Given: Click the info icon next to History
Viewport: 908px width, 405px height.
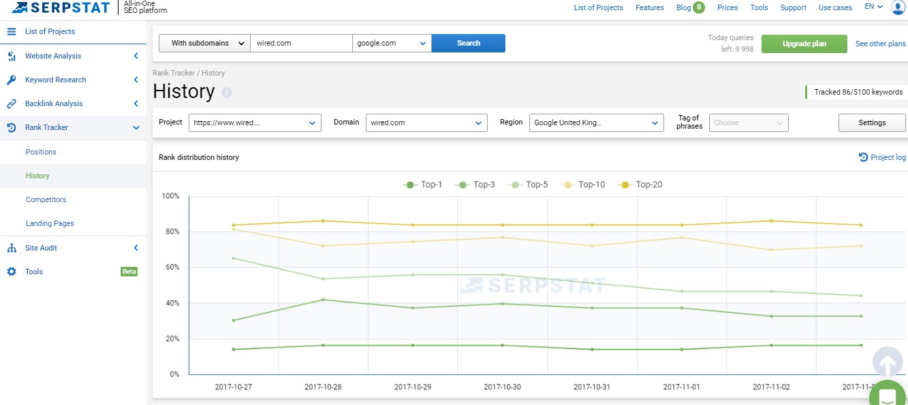Looking at the screenshot, I should click(x=227, y=93).
